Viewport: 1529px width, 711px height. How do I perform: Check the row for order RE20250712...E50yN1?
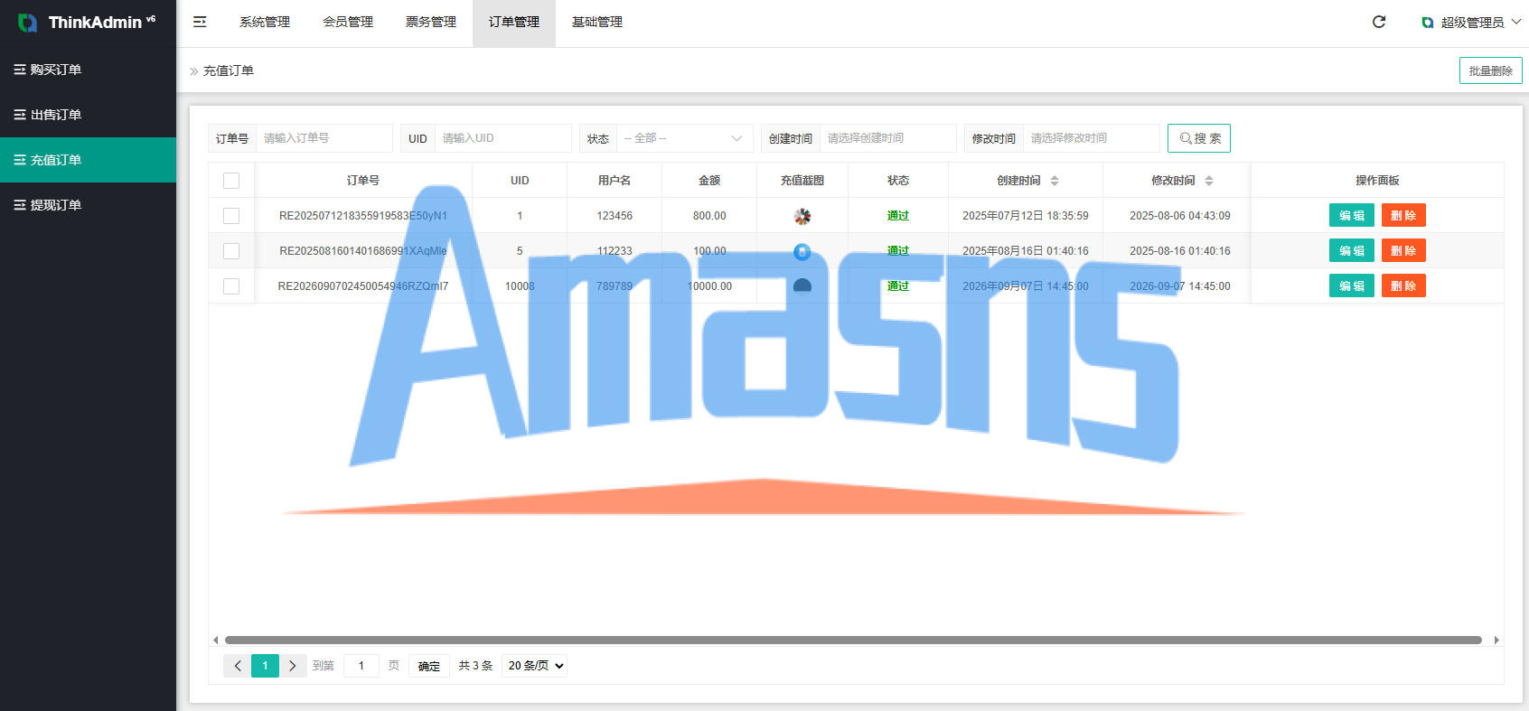tap(231, 216)
